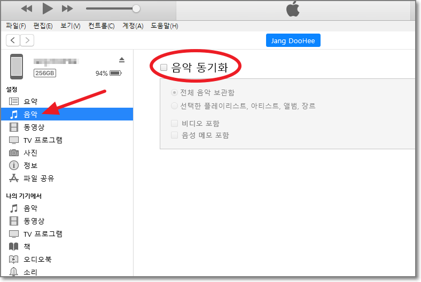
Task: Enable the 음악 동기화 checkbox
Action: coord(164,67)
